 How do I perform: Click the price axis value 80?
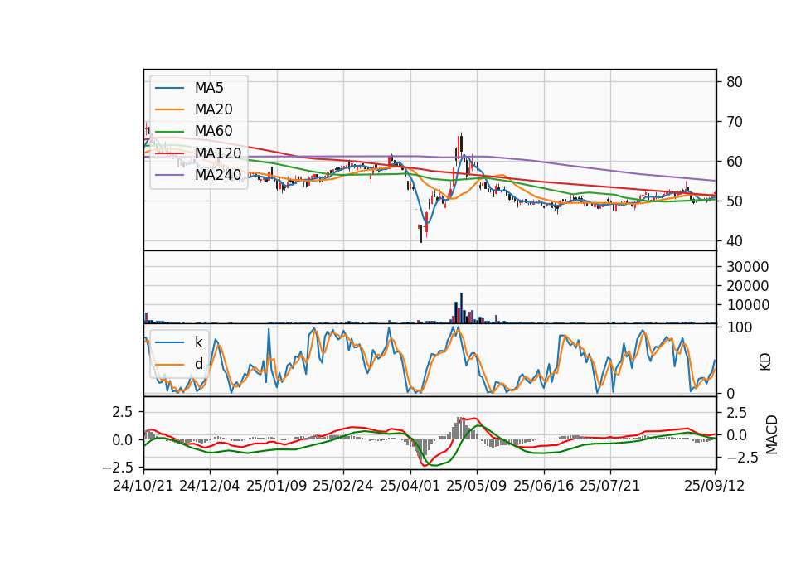[734, 82]
